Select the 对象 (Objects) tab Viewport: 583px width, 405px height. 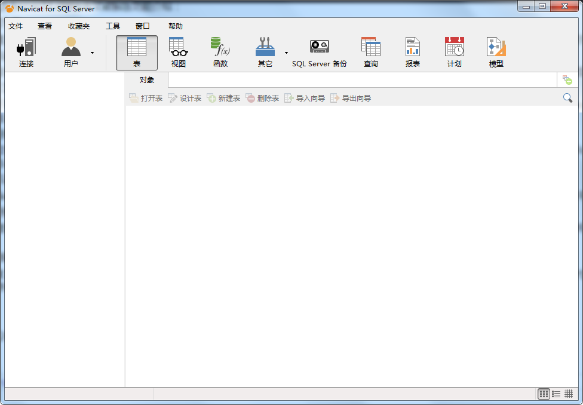pyautogui.click(x=147, y=80)
